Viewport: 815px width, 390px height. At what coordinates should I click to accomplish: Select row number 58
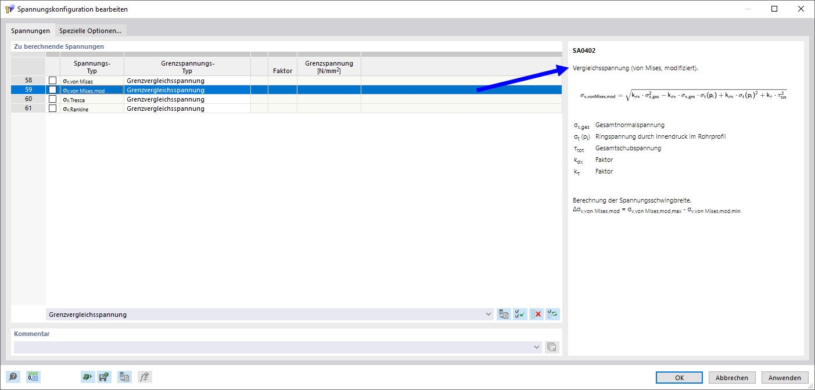click(28, 81)
